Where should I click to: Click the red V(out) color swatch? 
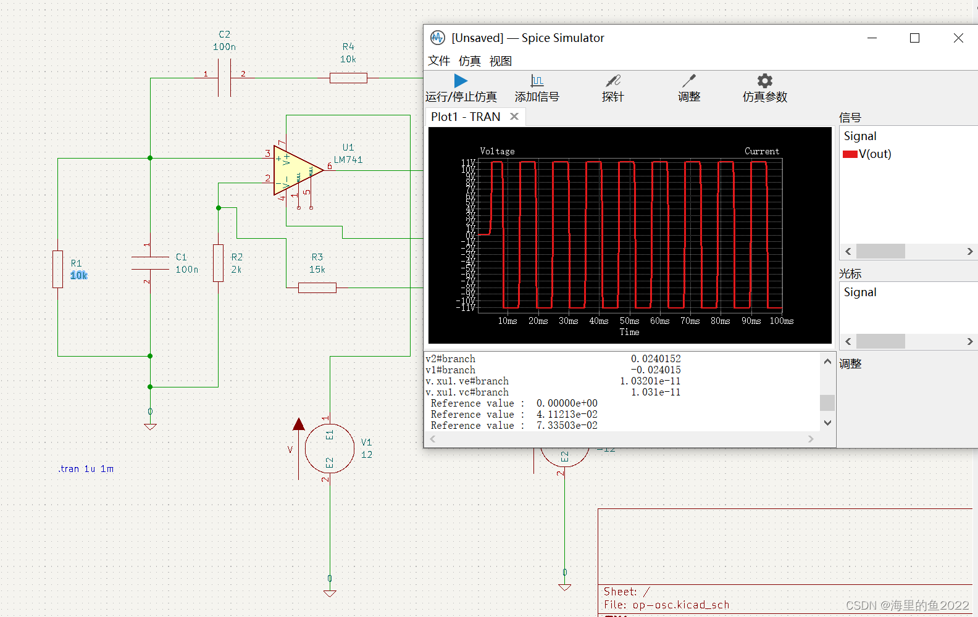(850, 154)
